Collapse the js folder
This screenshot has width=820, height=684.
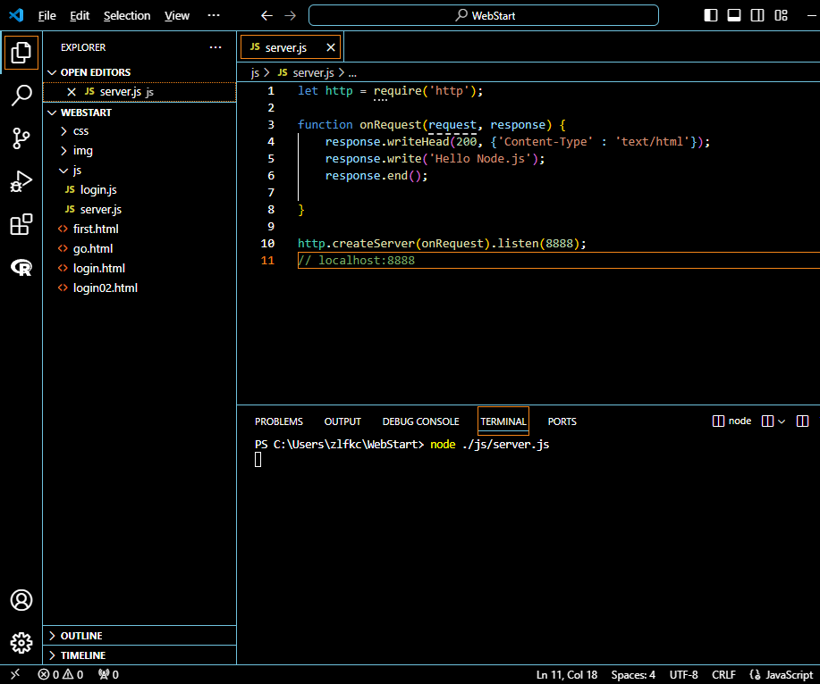[x=63, y=171]
